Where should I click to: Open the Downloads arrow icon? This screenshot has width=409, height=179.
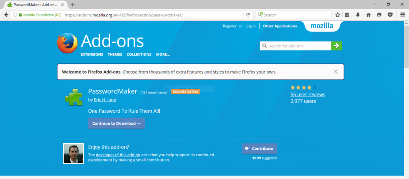click(358, 15)
